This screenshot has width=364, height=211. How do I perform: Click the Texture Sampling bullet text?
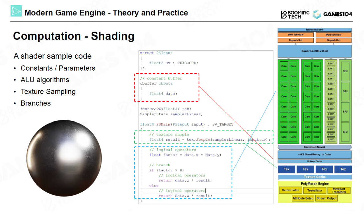pyautogui.click(x=48, y=92)
